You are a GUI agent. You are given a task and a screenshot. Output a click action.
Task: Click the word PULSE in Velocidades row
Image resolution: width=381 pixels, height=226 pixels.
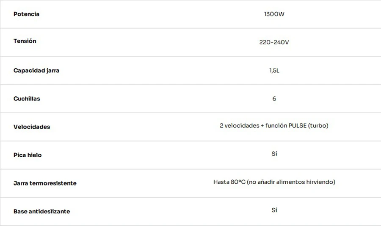click(x=298, y=125)
